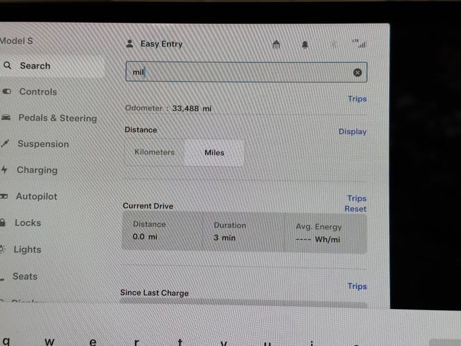Open the Suspension wrench icon
The width and height of the screenshot is (461, 346).
tap(6, 144)
